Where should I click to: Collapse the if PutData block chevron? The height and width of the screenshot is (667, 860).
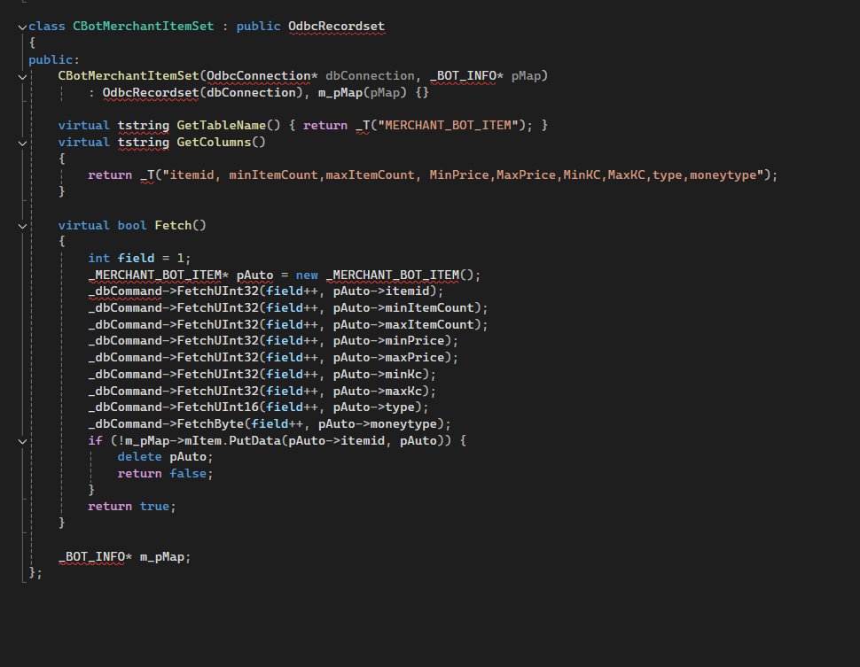22,441
